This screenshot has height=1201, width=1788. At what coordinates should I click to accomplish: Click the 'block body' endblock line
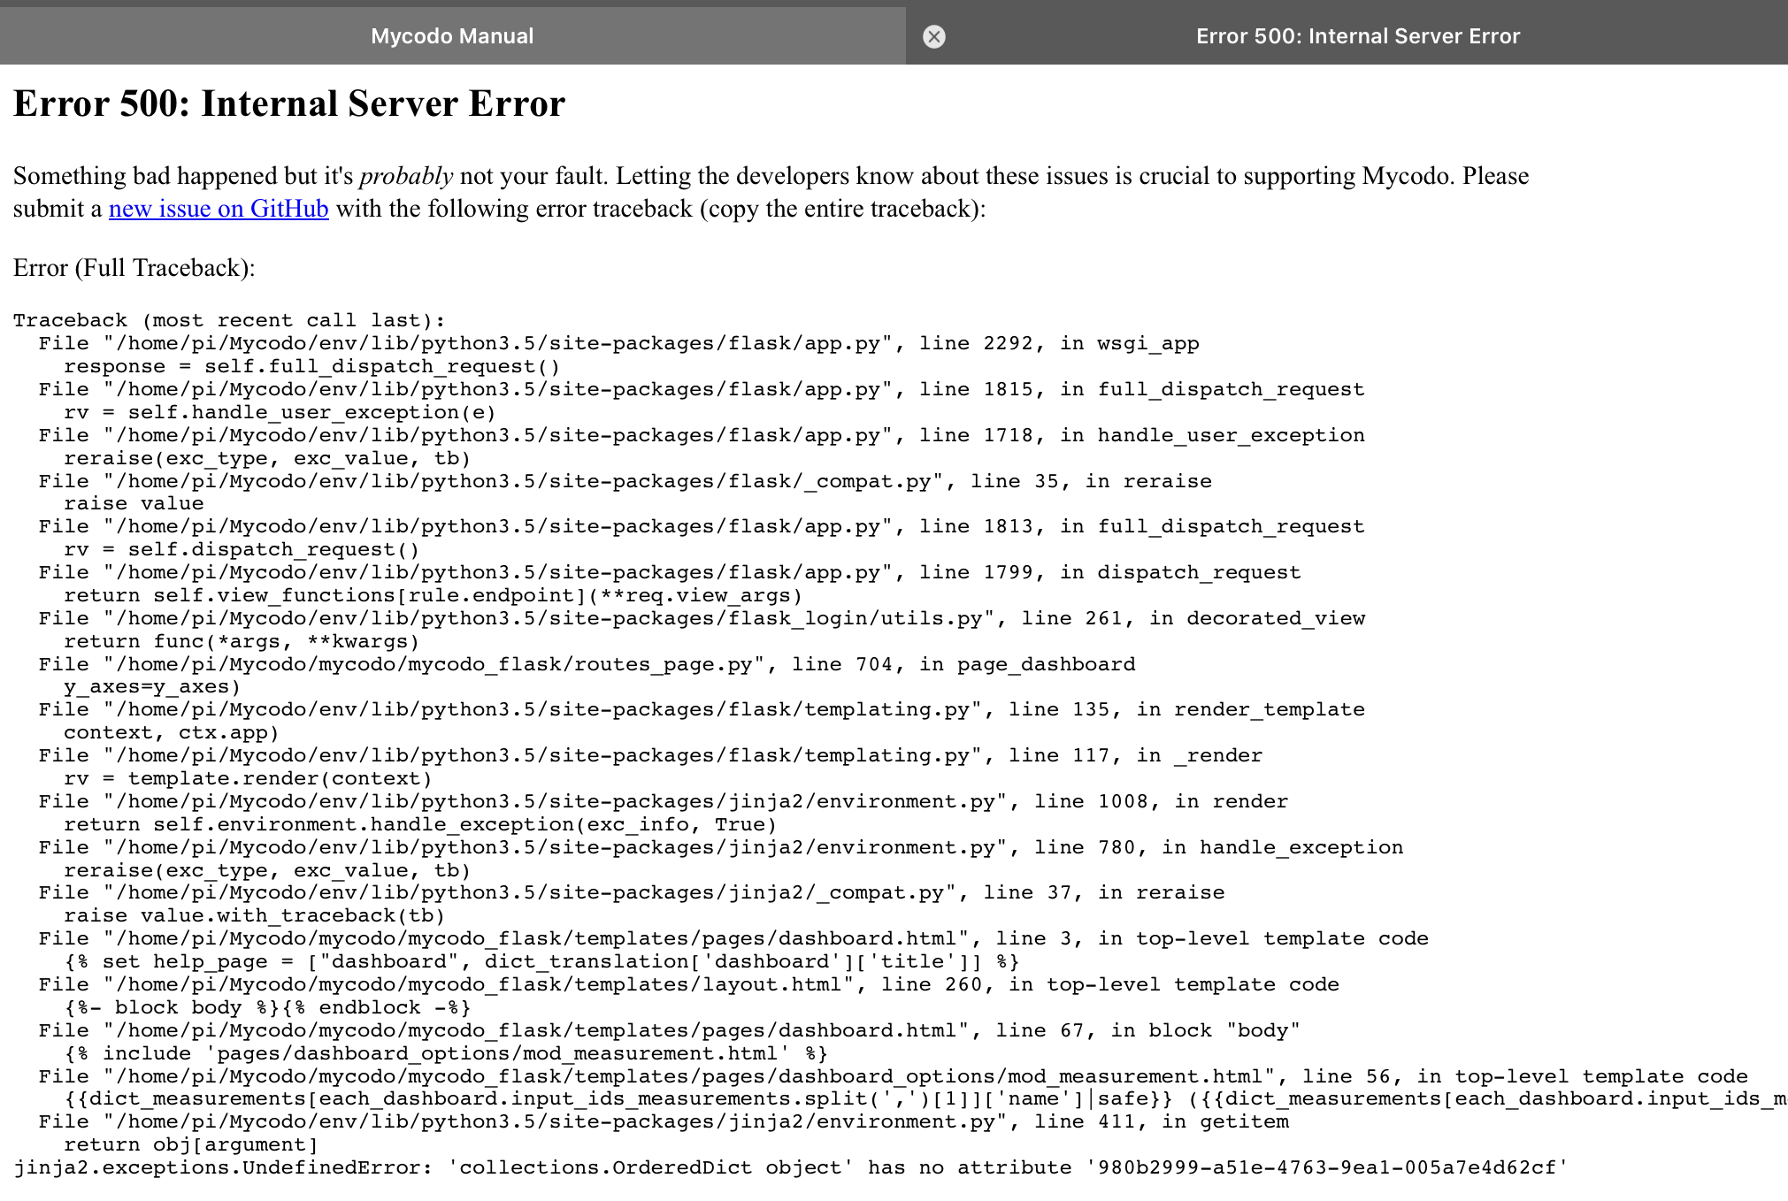pos(267,1007)
